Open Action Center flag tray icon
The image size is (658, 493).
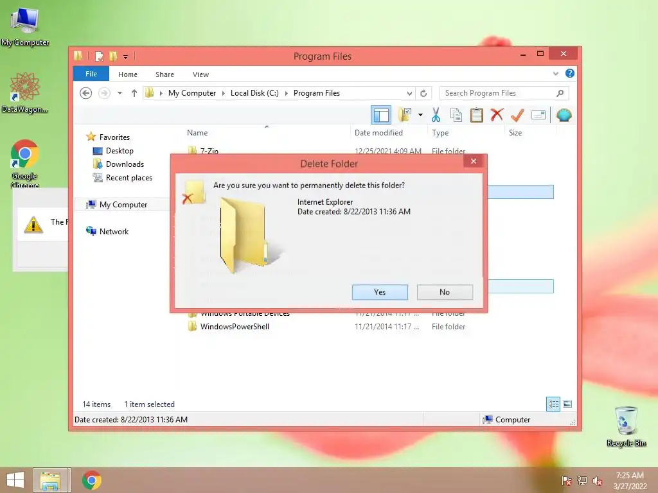click(566, 481)
